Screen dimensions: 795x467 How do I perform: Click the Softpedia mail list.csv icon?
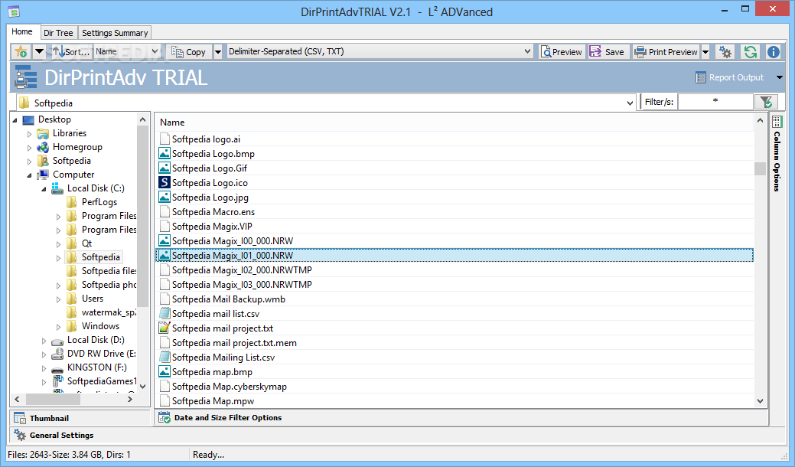165,313
